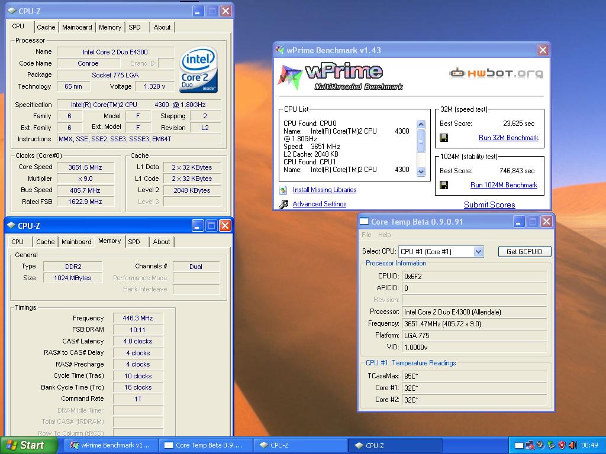Click the HWBOT.org logo in wPrime
The height and width of the screenshot is (454, 606).
(497, 73)
